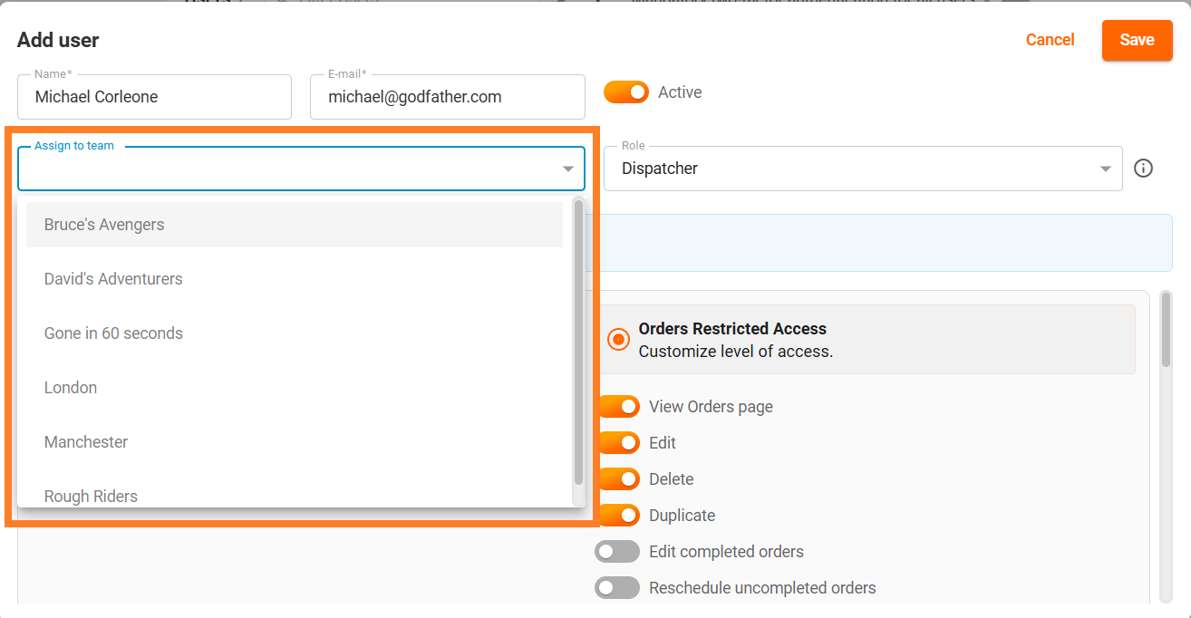This screenshot has height=618, width=1191.
Task: Collapse the Assign to team dropdown arrow
Action: point(568,169)
